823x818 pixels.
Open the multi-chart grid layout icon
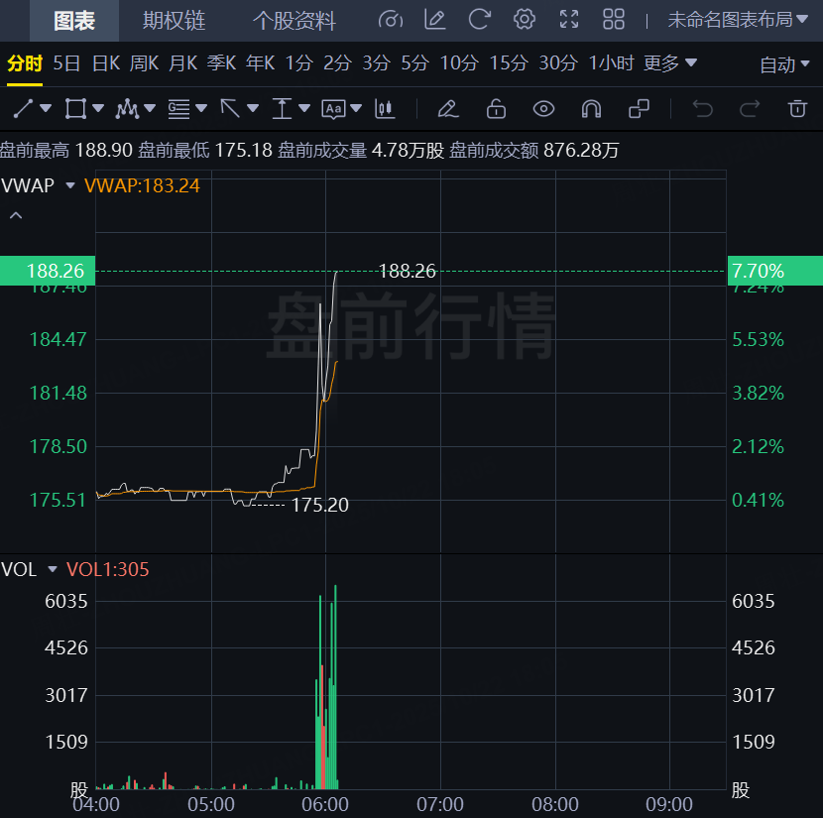coord(614,20)
